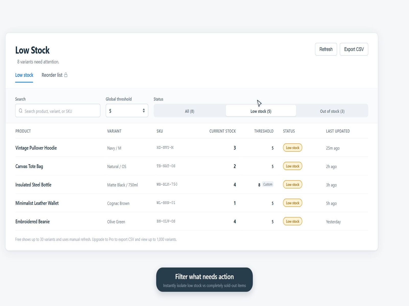Image resolution: width=409 pixels, height=306 pixels.
Task: Click the Custom threshold badge
Action: [268, 184]
